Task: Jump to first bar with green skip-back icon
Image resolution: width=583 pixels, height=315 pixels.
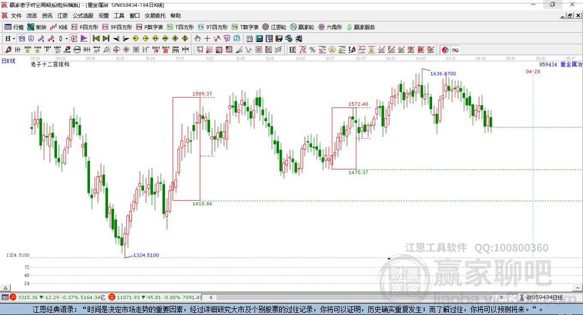Action: click(96, 38)
